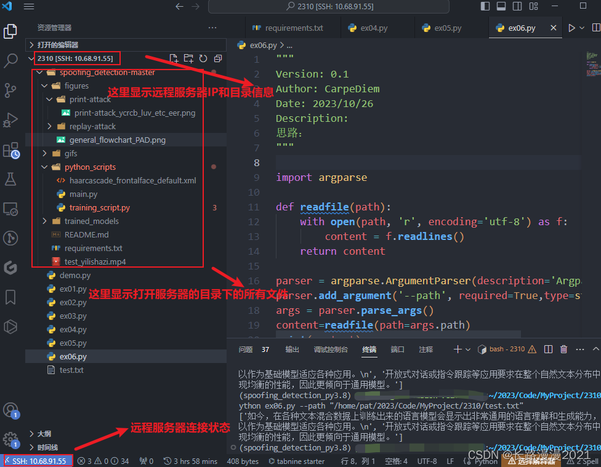Refresh the Explorer file tree
Screen dimensions: 601x467
(x=203, y=58)
